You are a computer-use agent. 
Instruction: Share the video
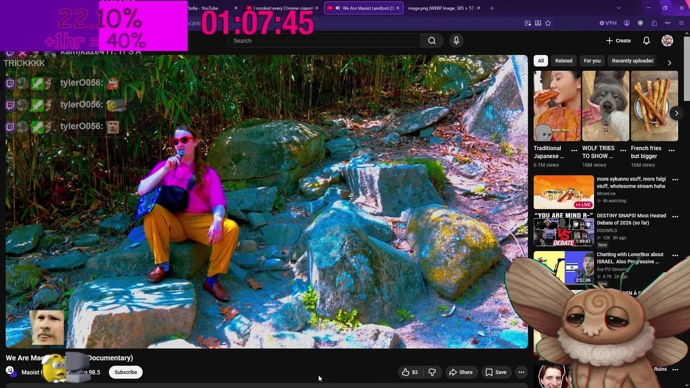[x=461, y=372]
